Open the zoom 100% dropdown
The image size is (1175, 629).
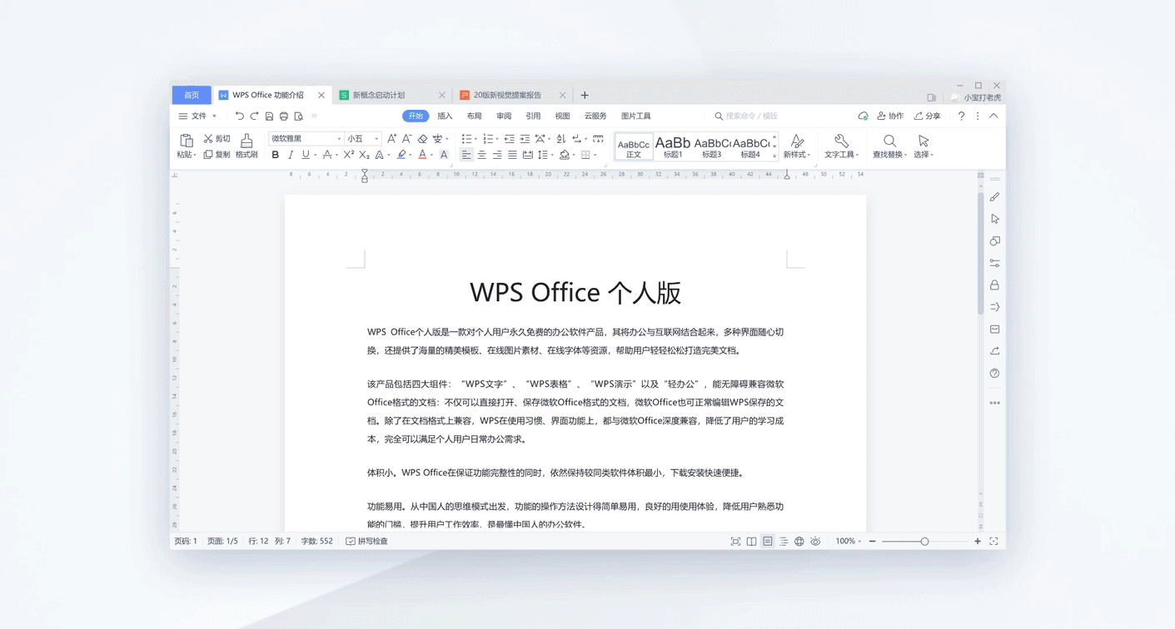849,541
